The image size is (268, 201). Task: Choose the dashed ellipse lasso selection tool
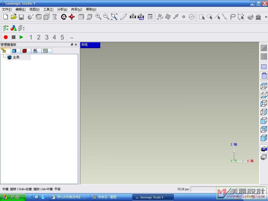(x=209, y=17)
